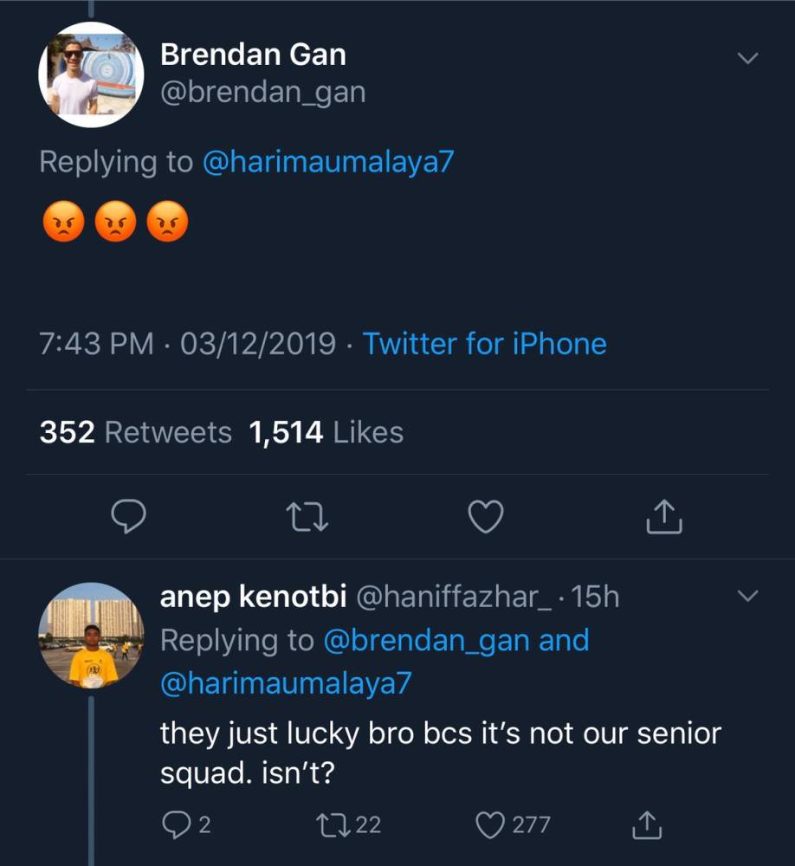Open Brendan Gan's profile picture
The width and height of the screenshot is (795, 866).
[x=91, y=75]
